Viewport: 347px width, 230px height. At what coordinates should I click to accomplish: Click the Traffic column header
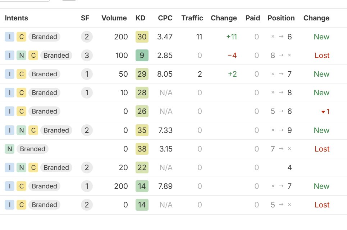point(192,18)
